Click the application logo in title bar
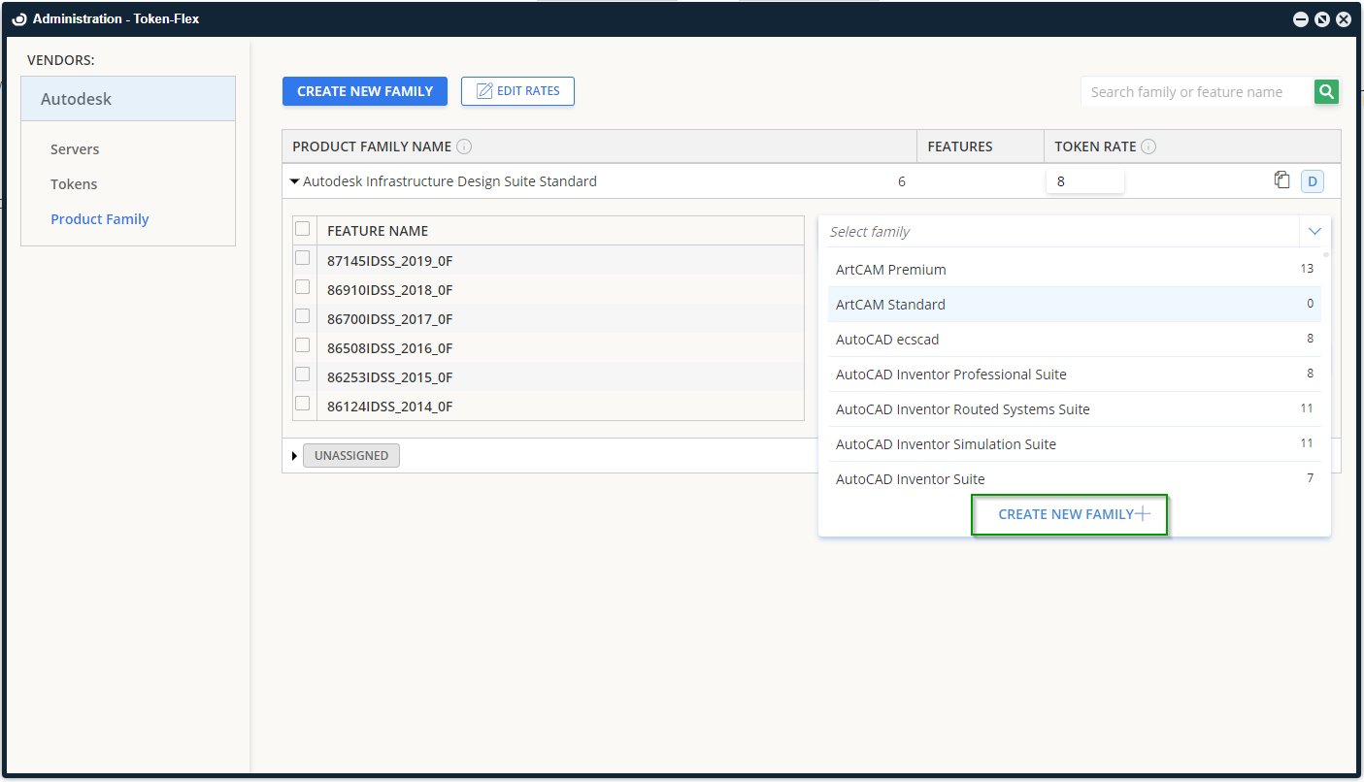Screen dimensions: 1364x782 (x=19, y=18)
